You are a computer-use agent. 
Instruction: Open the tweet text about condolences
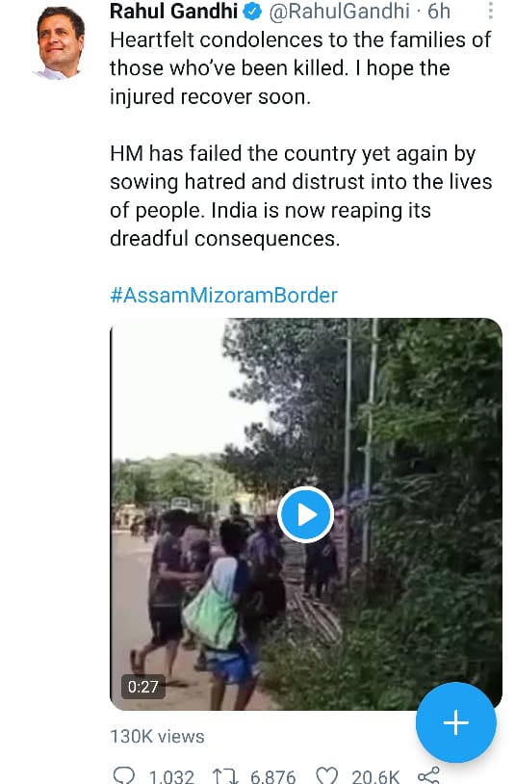pyautogui.click(x=300, y=139)
